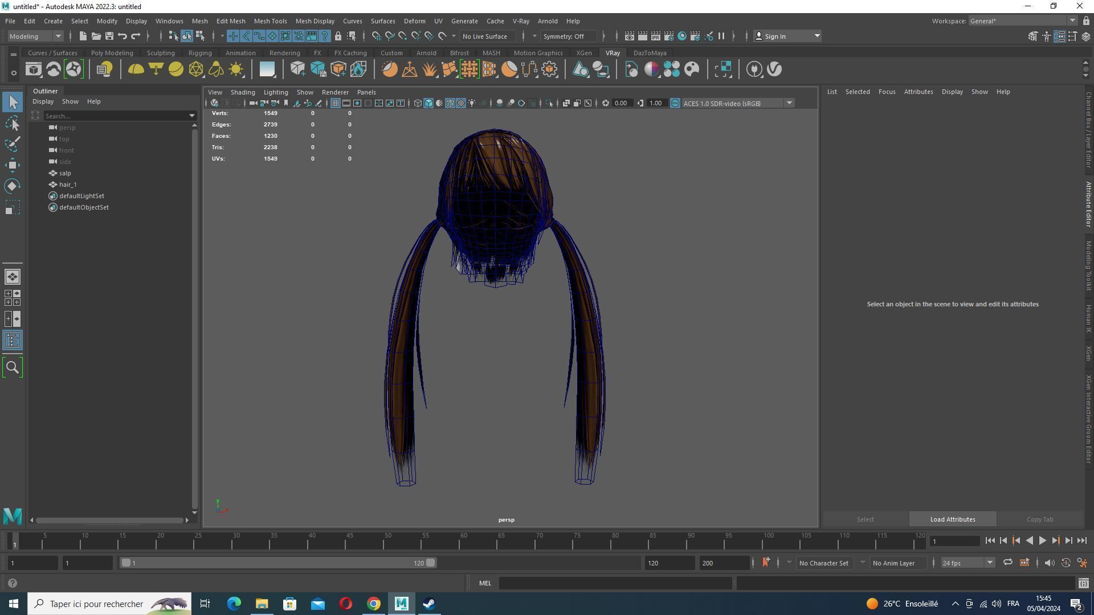Select the Move tool in the toolbox
The width and height of the screenshot is (1094, 615).
click(x=13, y=165)
